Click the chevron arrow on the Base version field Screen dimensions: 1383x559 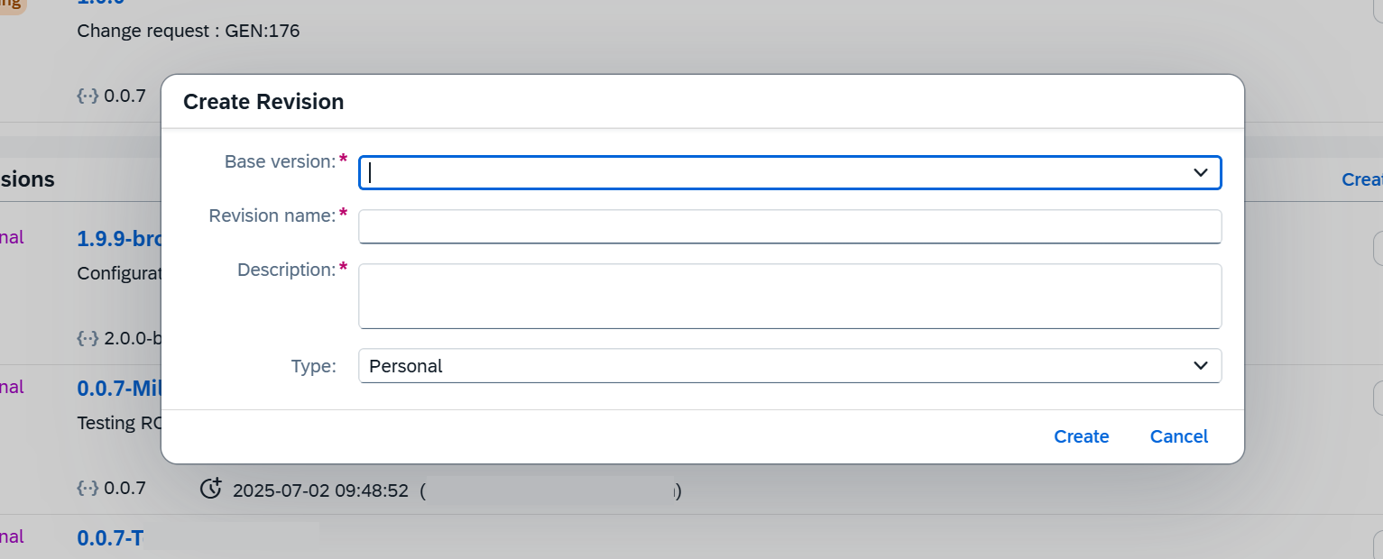[x=1201, y=172]
